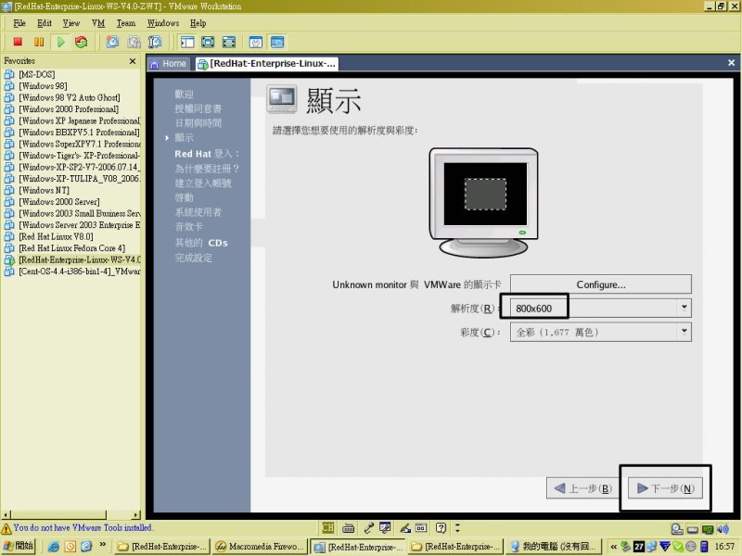Select [Windows 98] in Favorites
Viewport: 742px width, 556px height.
click(x=43, y=86)
